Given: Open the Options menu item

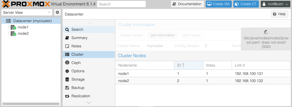Looking at the screenshot, I should pos(89,71).
